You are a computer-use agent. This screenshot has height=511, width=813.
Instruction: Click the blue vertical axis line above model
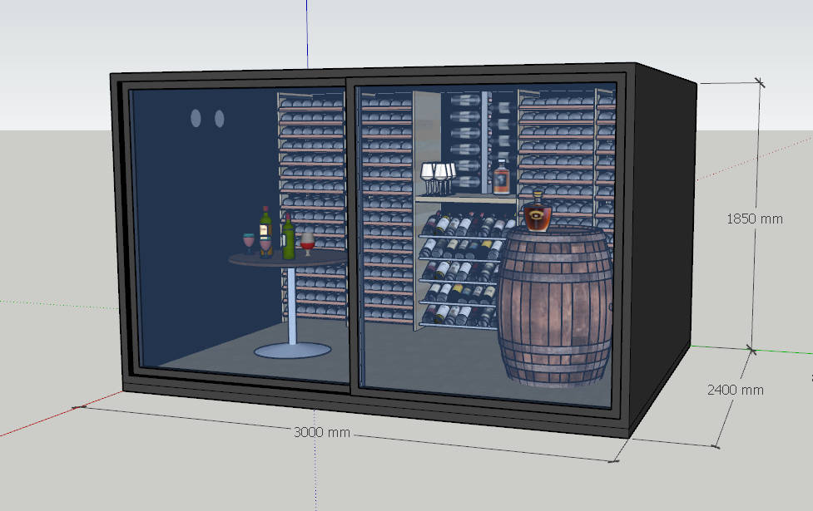point(307,33)
